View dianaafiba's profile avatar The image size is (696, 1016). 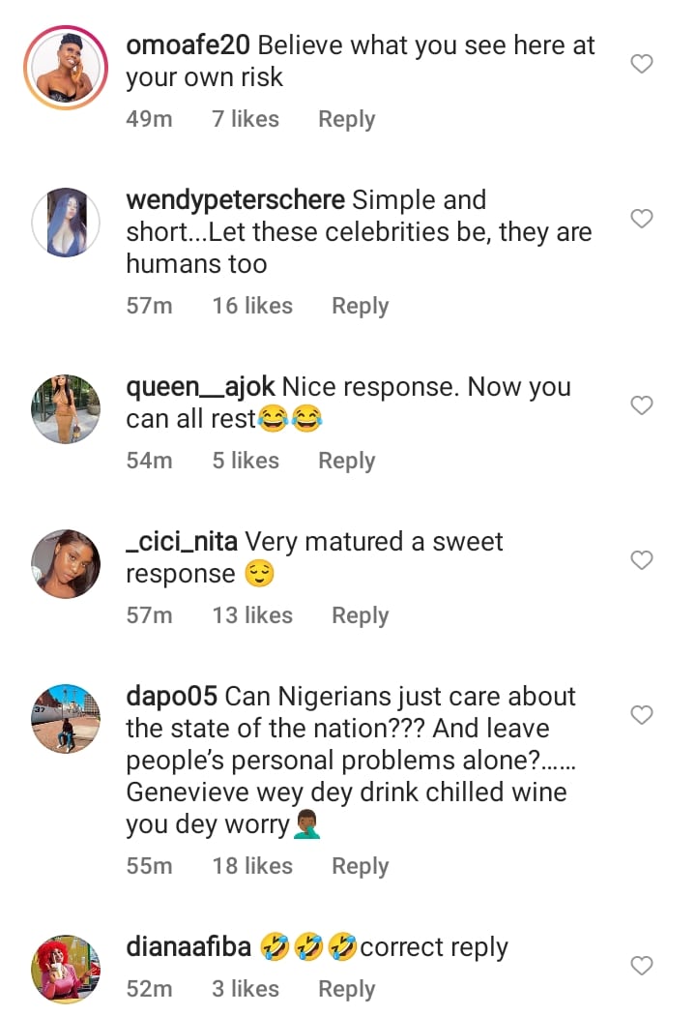(x=66, y=969)
